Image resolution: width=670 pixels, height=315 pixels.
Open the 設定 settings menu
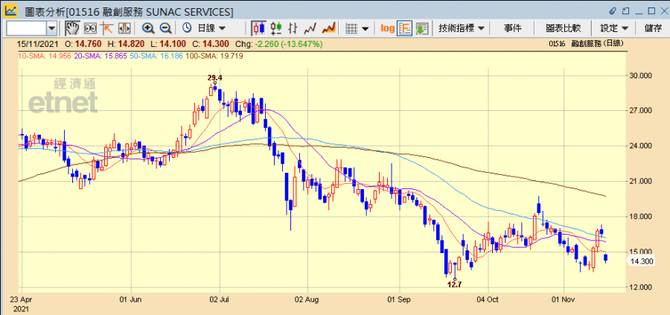pos(614,28)
